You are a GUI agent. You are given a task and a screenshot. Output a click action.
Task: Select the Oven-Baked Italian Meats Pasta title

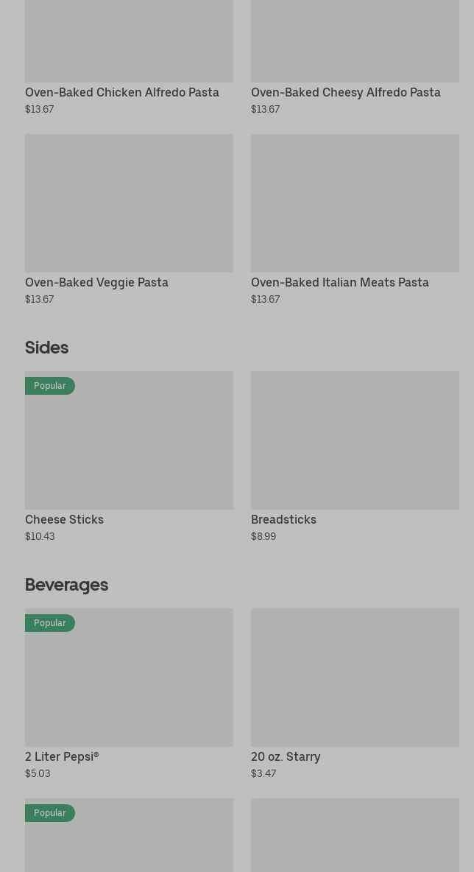[x=340, y=282]
